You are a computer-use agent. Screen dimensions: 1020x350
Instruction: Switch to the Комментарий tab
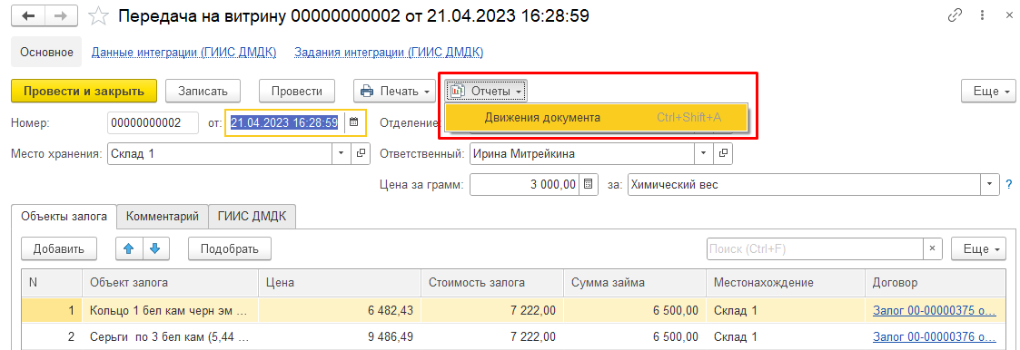pyautogui.click(x=163, y=217)
